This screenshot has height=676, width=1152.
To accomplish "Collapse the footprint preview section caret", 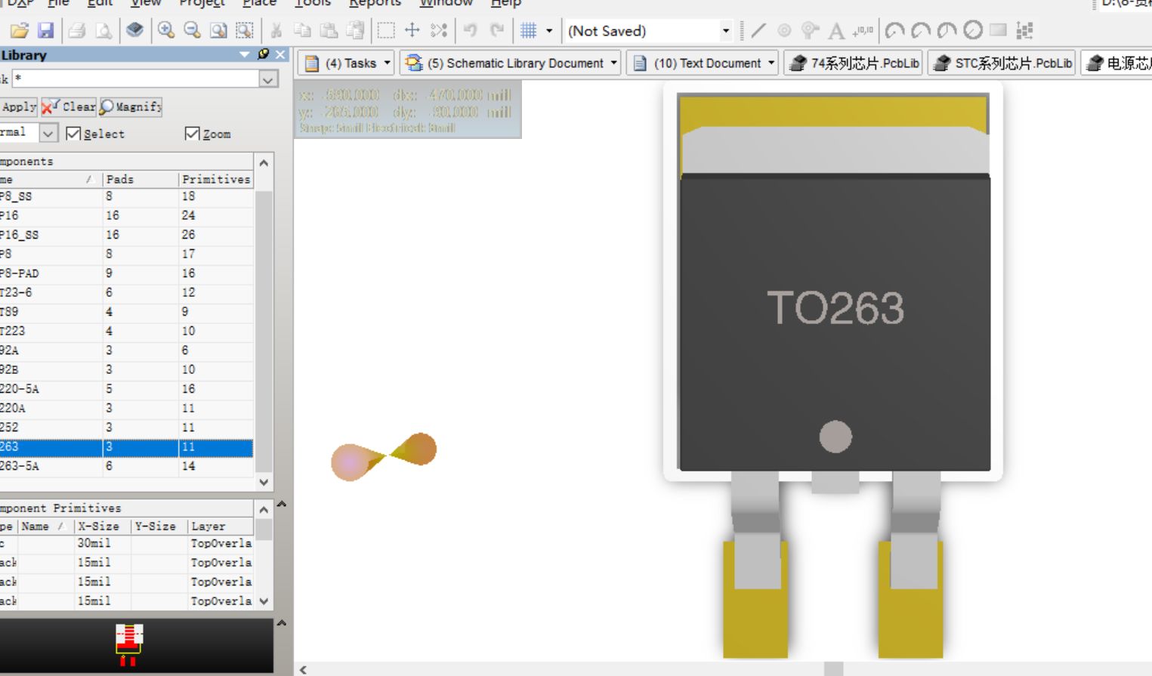I will 282,623.
